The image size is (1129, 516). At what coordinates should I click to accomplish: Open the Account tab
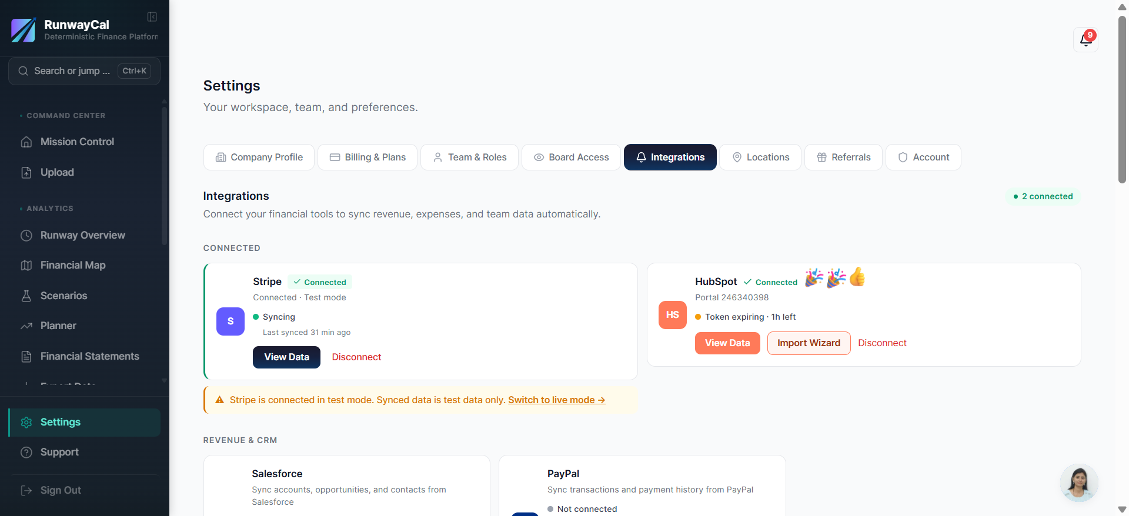(923, 158)
